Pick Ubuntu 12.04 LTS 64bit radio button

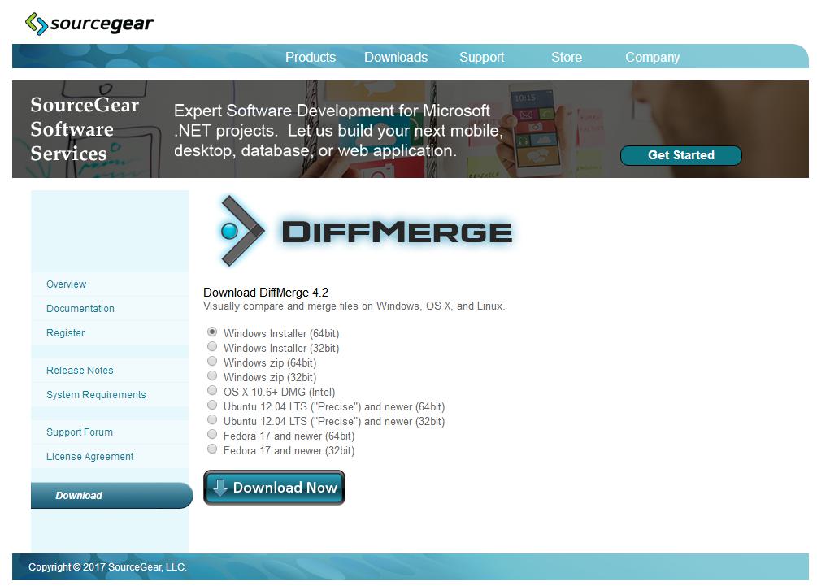click(212, 405)
